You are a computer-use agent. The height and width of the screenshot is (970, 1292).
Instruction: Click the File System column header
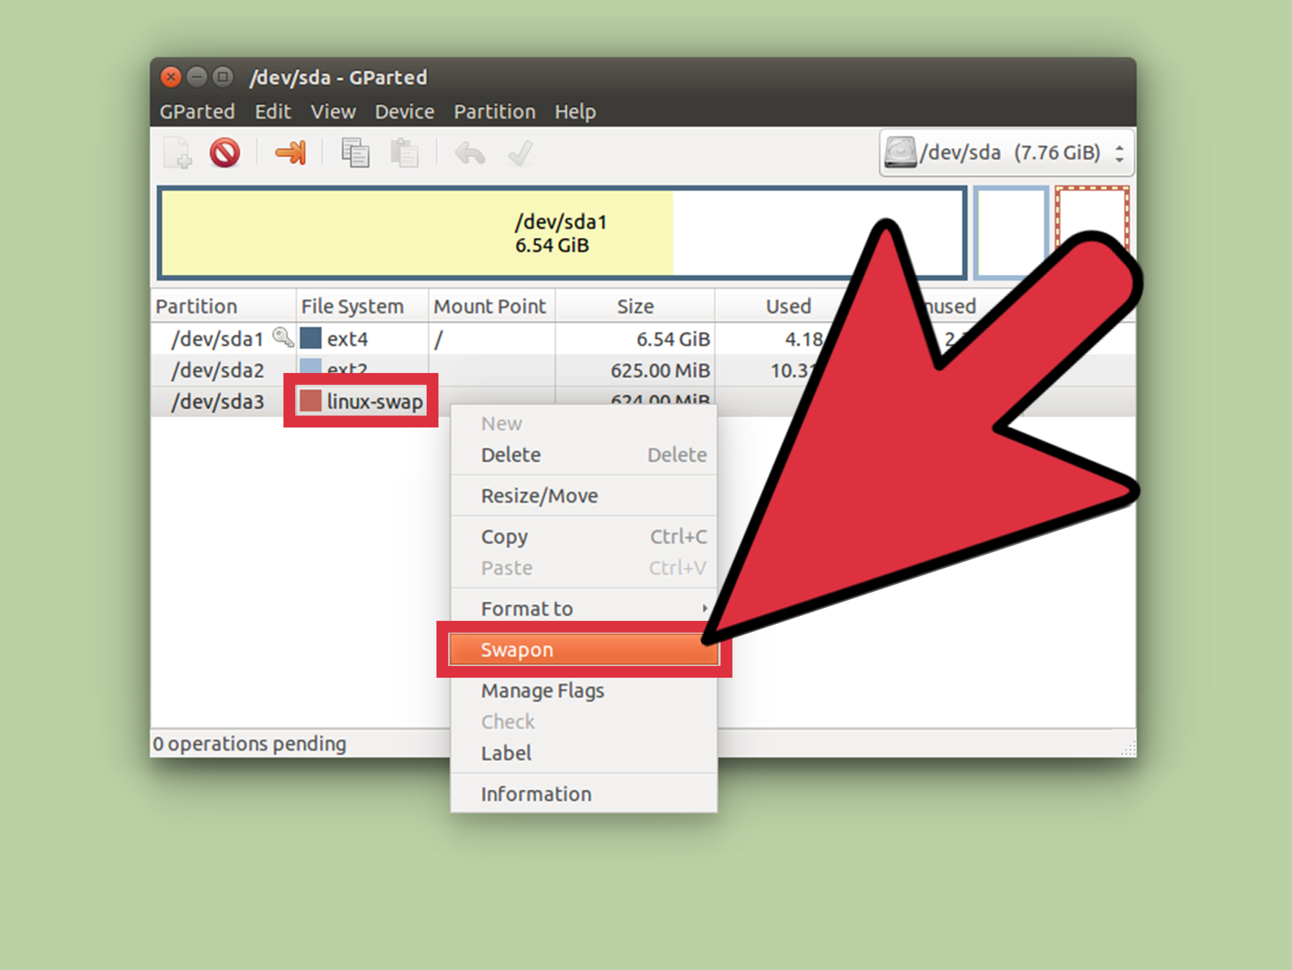[x=362, y=306]
